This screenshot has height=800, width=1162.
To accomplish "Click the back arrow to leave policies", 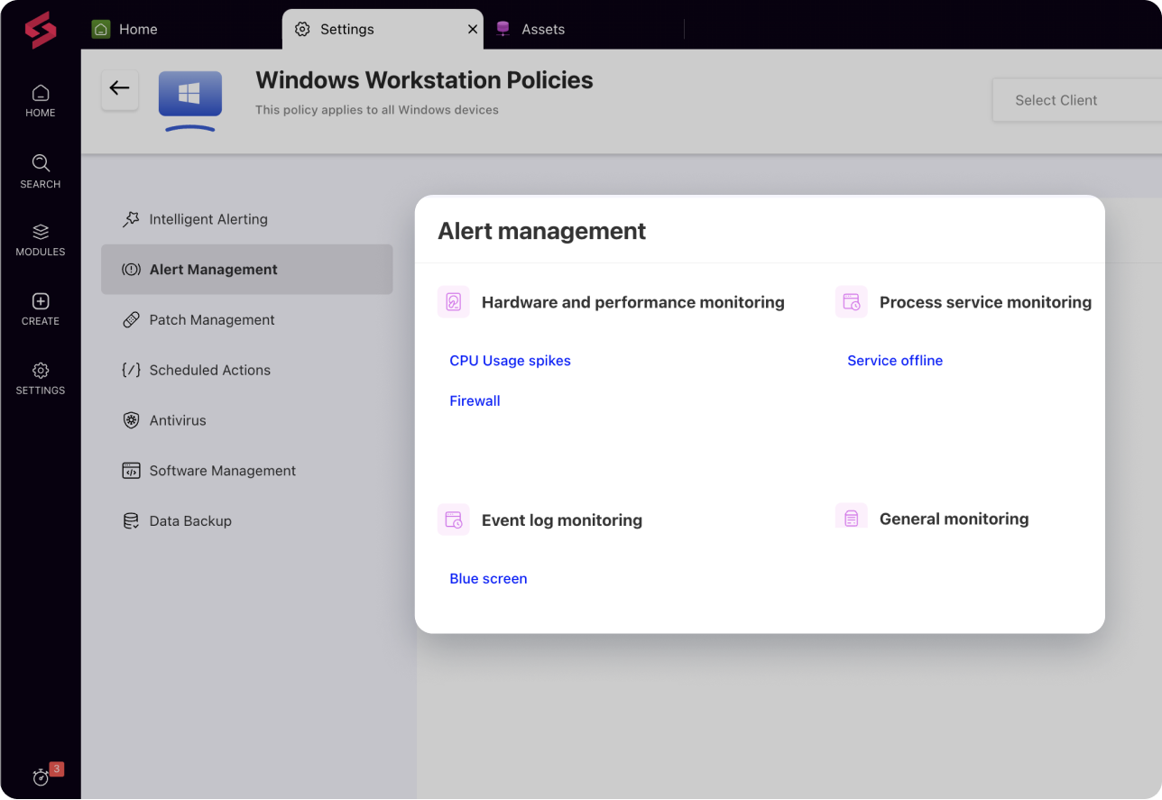I will click(x=120, y=88).
